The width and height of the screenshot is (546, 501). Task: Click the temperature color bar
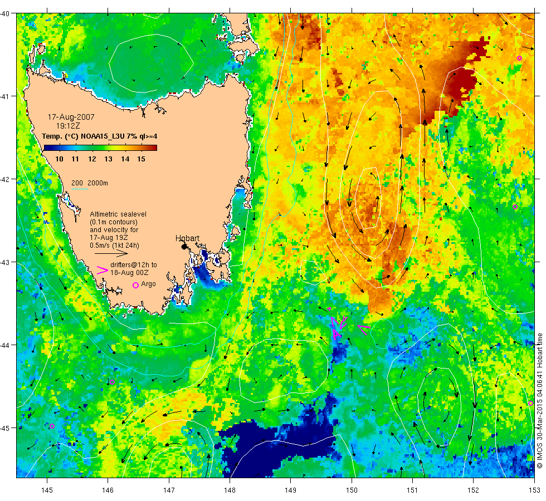click(100, 148)
